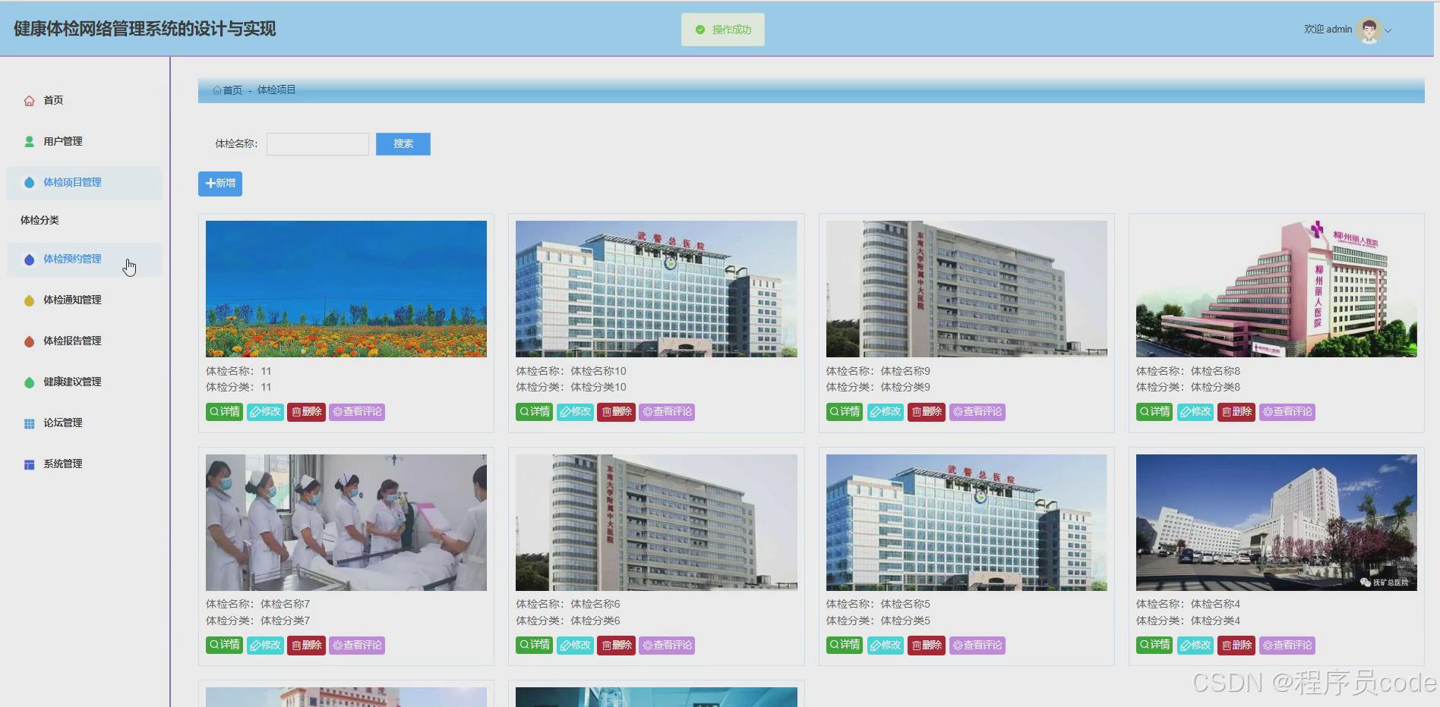1440x707 pixels.
Task: Click 删除 for 体检名称5
Action: coord(927,646)
